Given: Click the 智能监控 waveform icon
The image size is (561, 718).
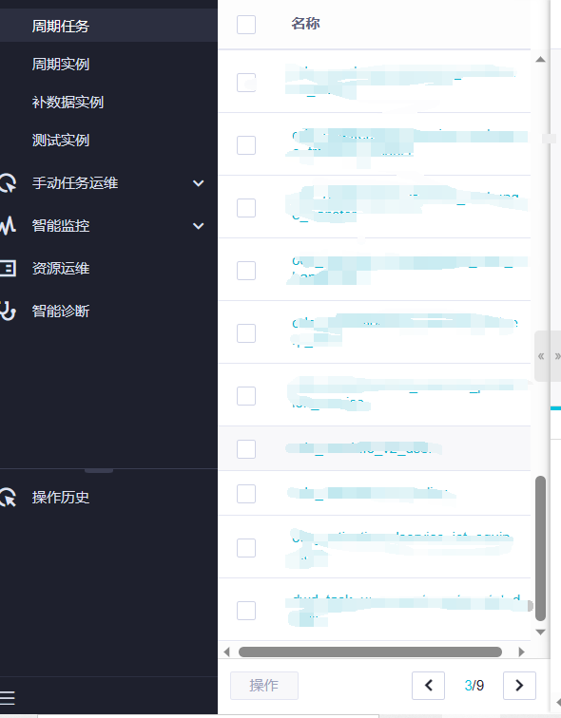Looking at the screenshot, I should point(8,226).
